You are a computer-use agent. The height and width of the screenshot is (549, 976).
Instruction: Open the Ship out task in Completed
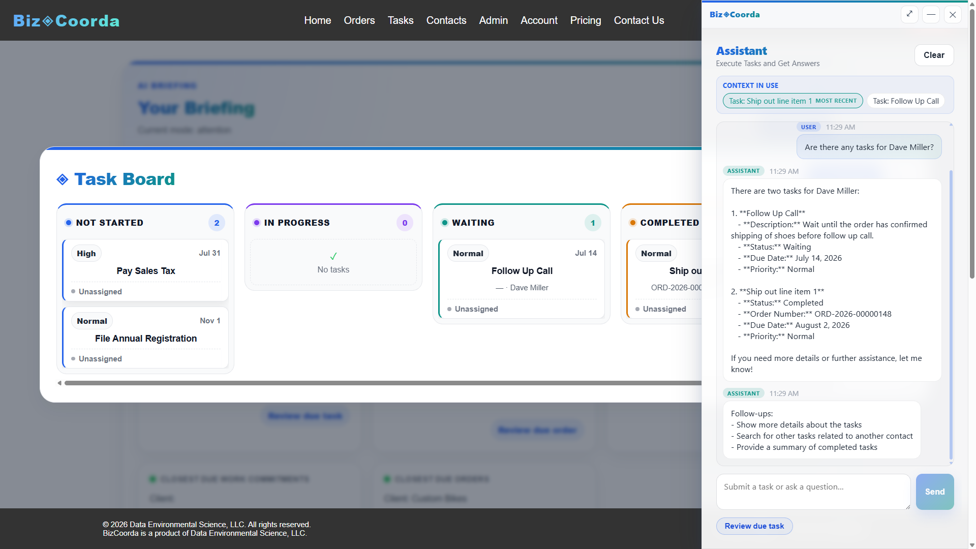point(664,279)
